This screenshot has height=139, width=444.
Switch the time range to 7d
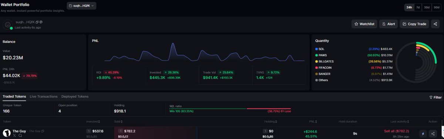[418, 7]
